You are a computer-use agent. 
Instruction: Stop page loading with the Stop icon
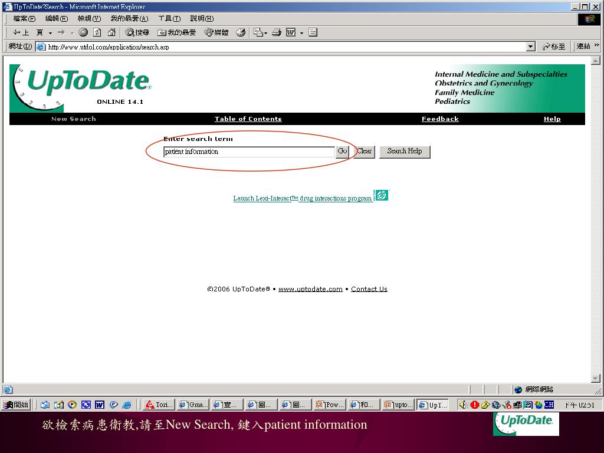(x=83, y=33)
